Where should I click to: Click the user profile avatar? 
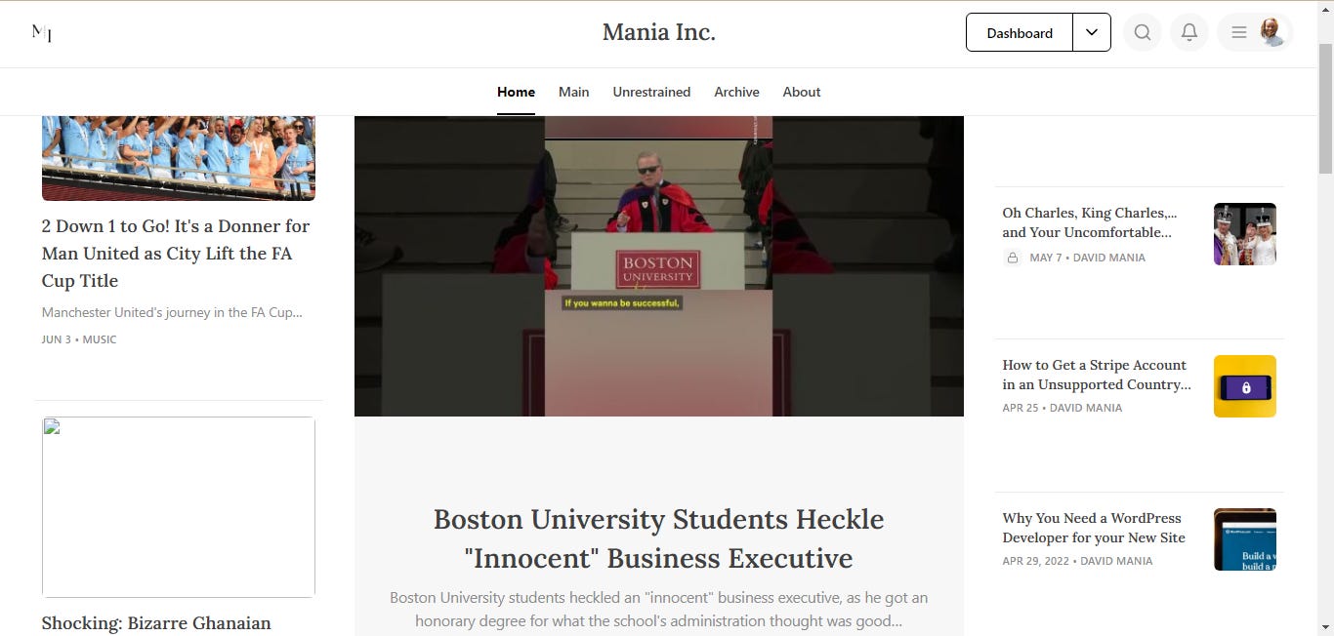[x=1271, y=32]
